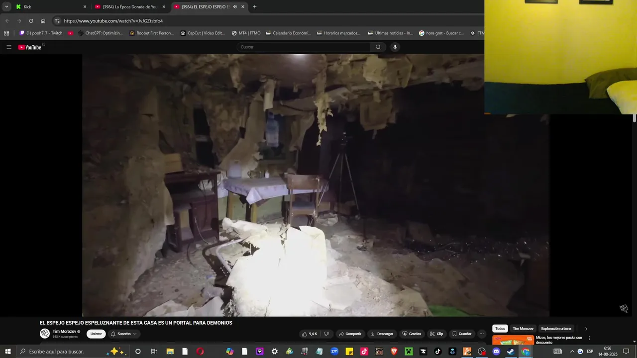Image resolution: width=637 pixels, height=358 pixels.
Task: Reload the page with browser refresh icon
Action: pos(31,21)
